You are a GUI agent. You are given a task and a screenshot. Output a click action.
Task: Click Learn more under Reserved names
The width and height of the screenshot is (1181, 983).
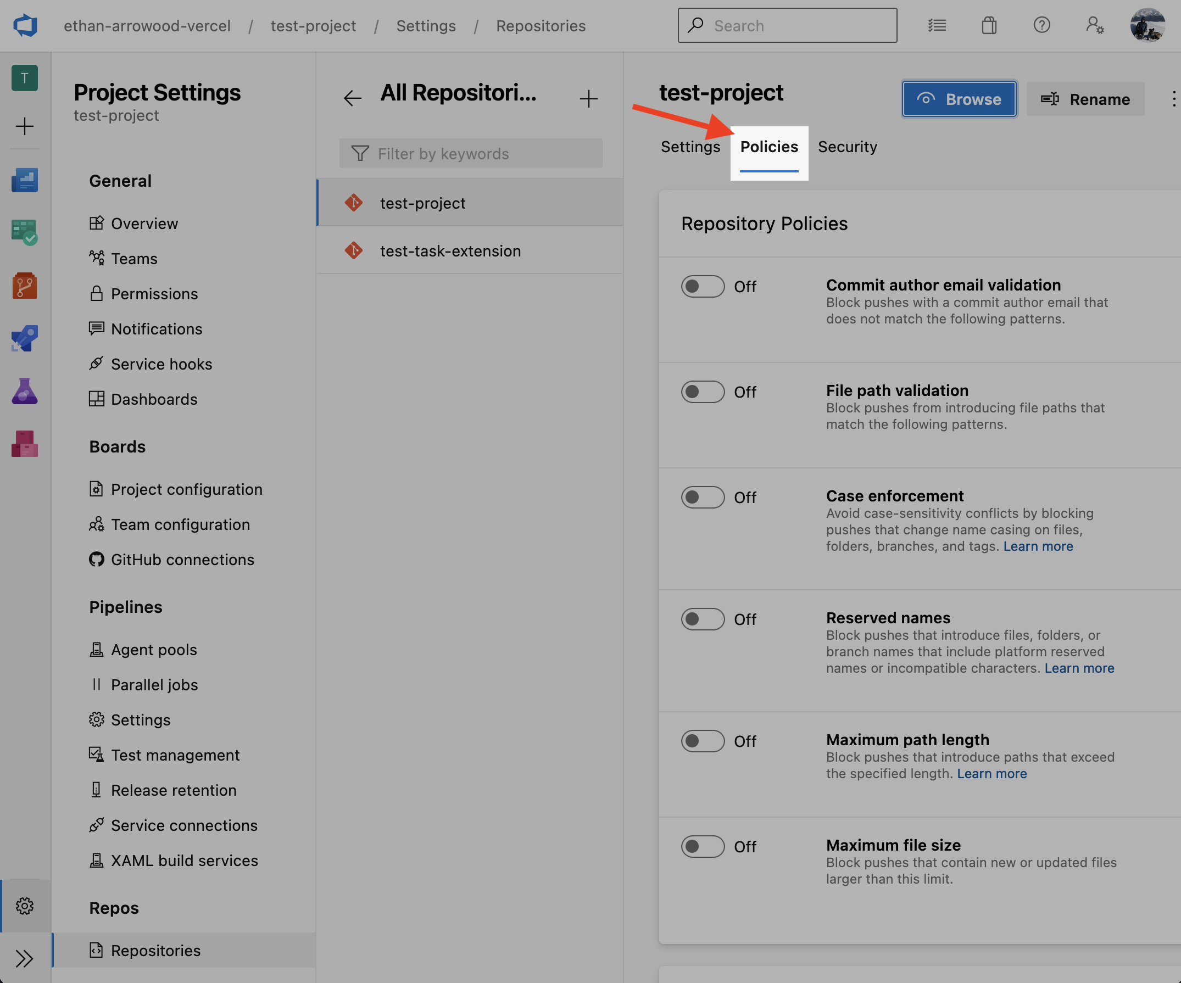coord(1079,668)
